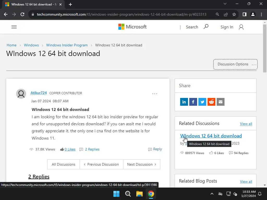This screenshot has width=267, height=200.
Task: Open the tab search dropdown arrow
Action: [225, 4]
